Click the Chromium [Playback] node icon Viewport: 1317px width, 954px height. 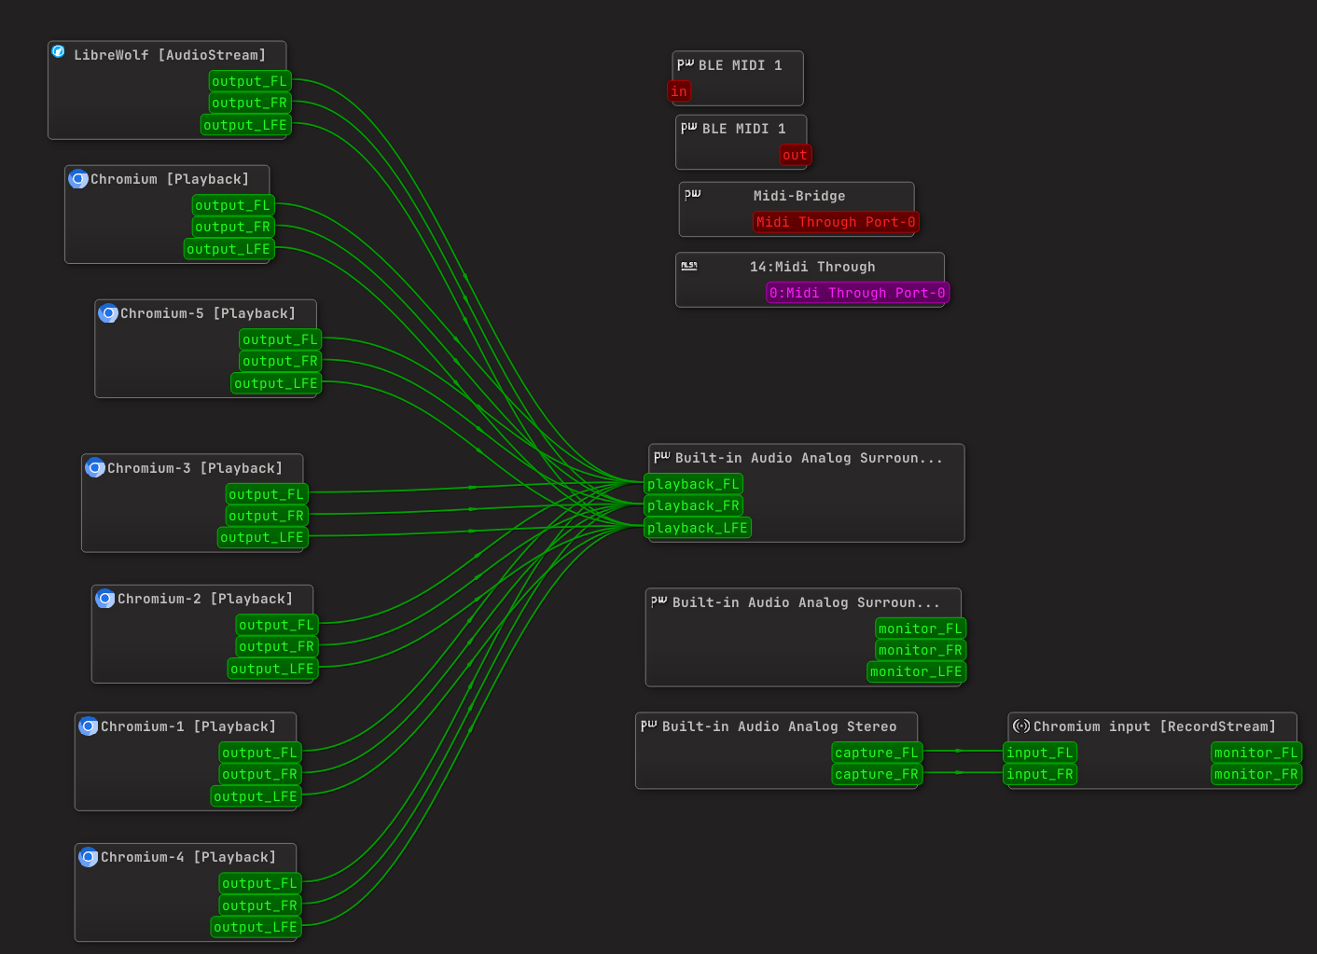(78, 179)
